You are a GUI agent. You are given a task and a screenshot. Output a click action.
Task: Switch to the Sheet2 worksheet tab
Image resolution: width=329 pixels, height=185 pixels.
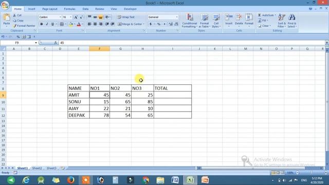pyautogui.click(x=37, y=168)
